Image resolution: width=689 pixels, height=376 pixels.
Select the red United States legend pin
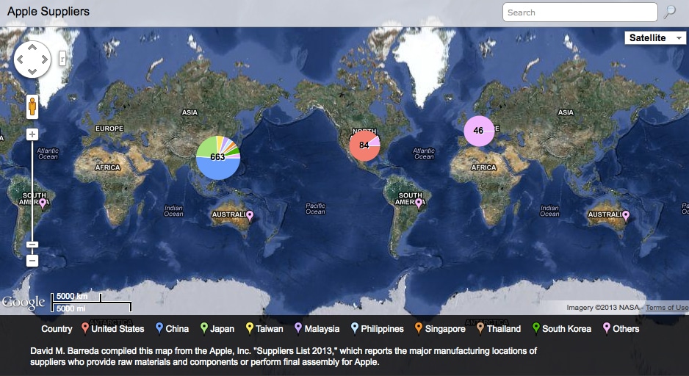(x=85, y=328)
